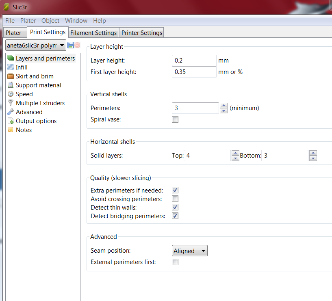The width and height of the screenshot is (332, 301).
Task: Open the print preset dropdown
Action: click(x=36, y=45)
